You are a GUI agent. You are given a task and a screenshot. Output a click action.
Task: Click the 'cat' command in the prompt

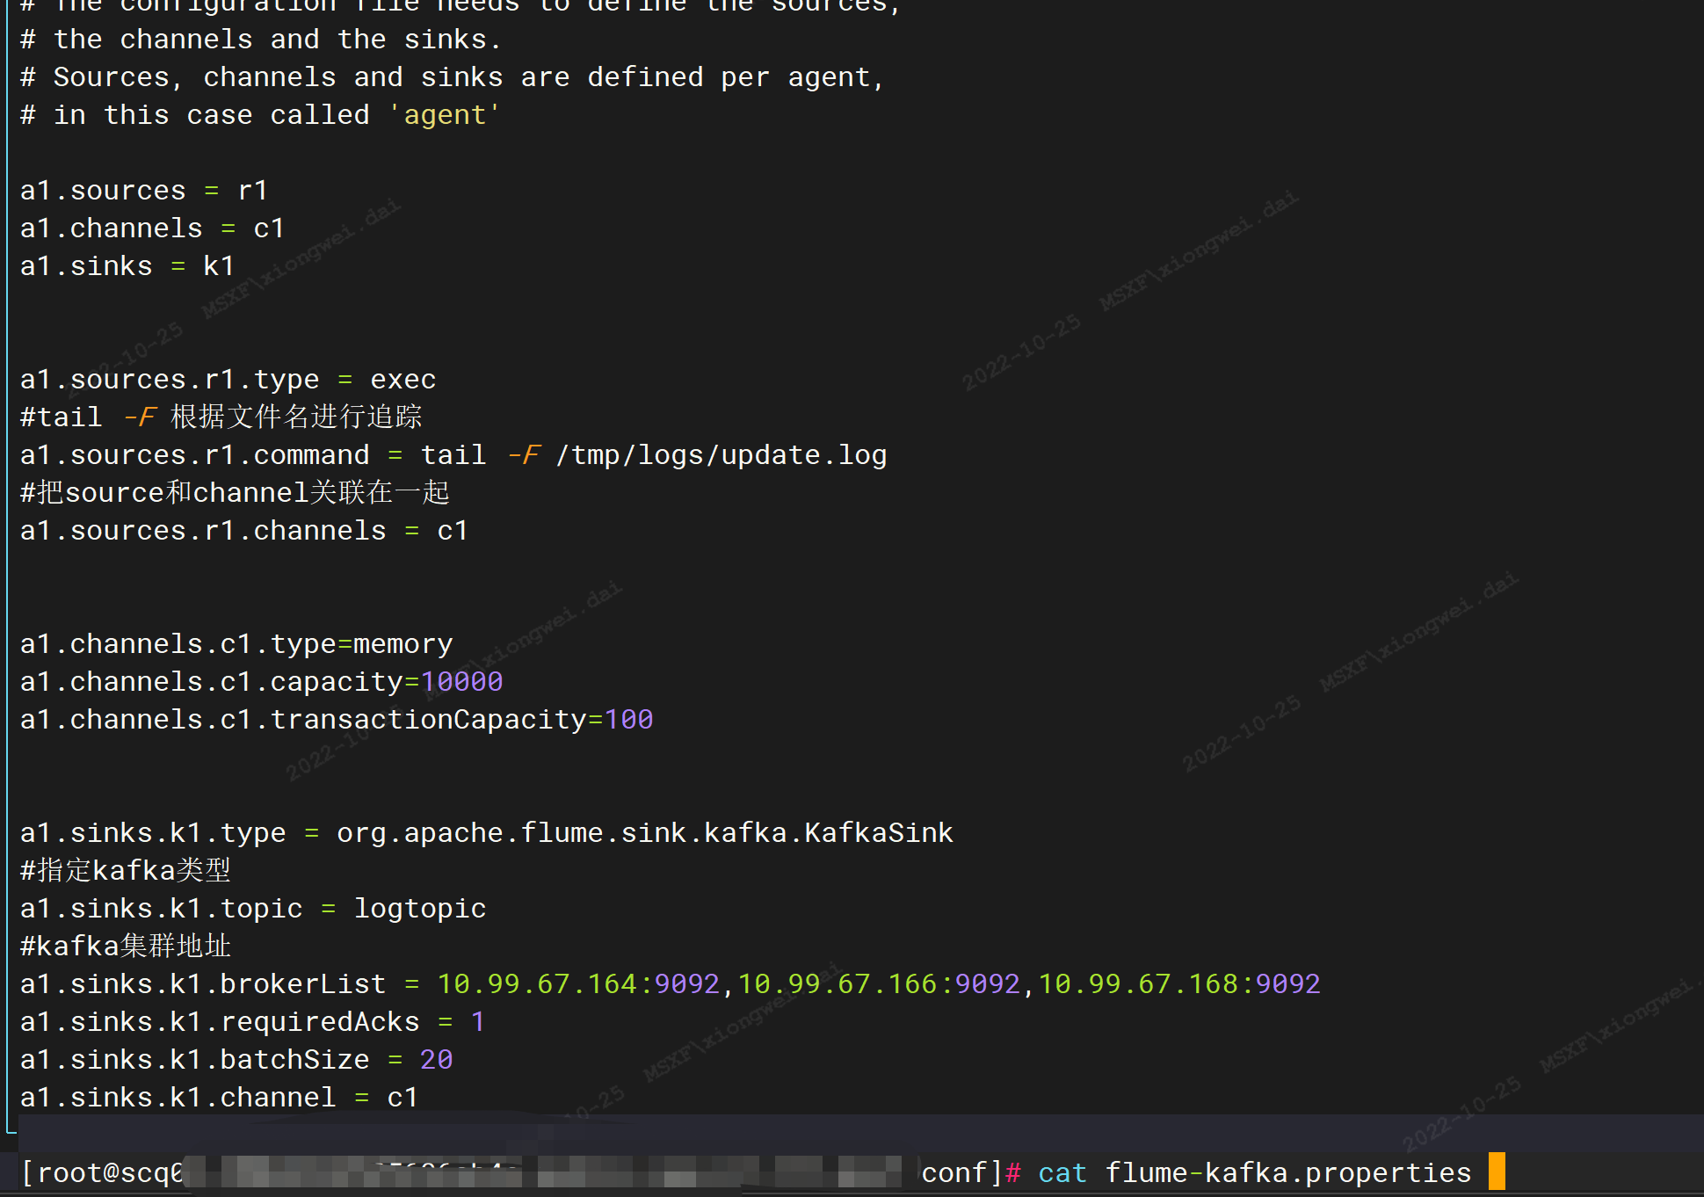1062,1173
